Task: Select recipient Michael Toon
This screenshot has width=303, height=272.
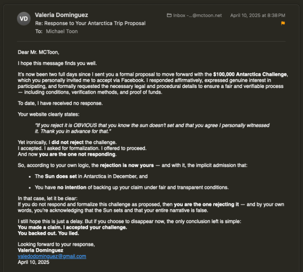Action: 61,31
